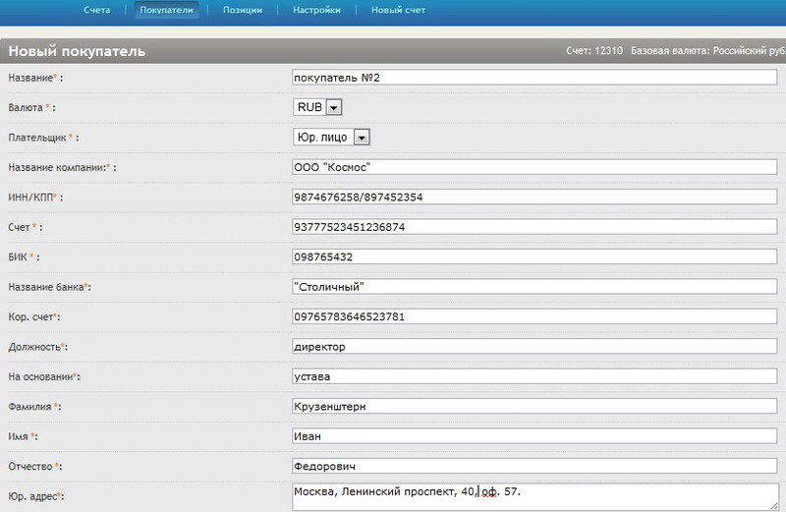Click the Плательщик label
The width and height of the screenshot is (786, 512).
43,138
